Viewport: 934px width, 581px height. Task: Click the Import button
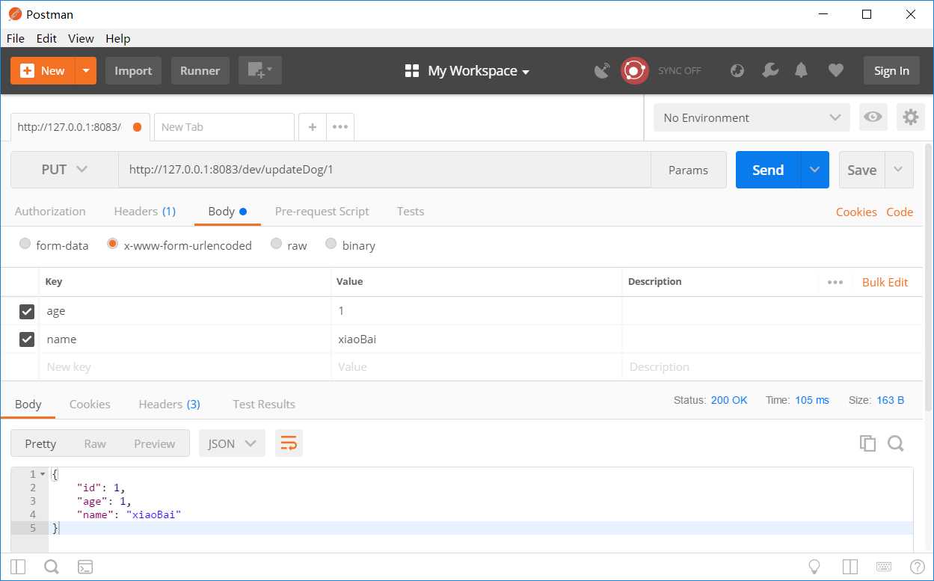pyautogui.click(x=133, y=70)
